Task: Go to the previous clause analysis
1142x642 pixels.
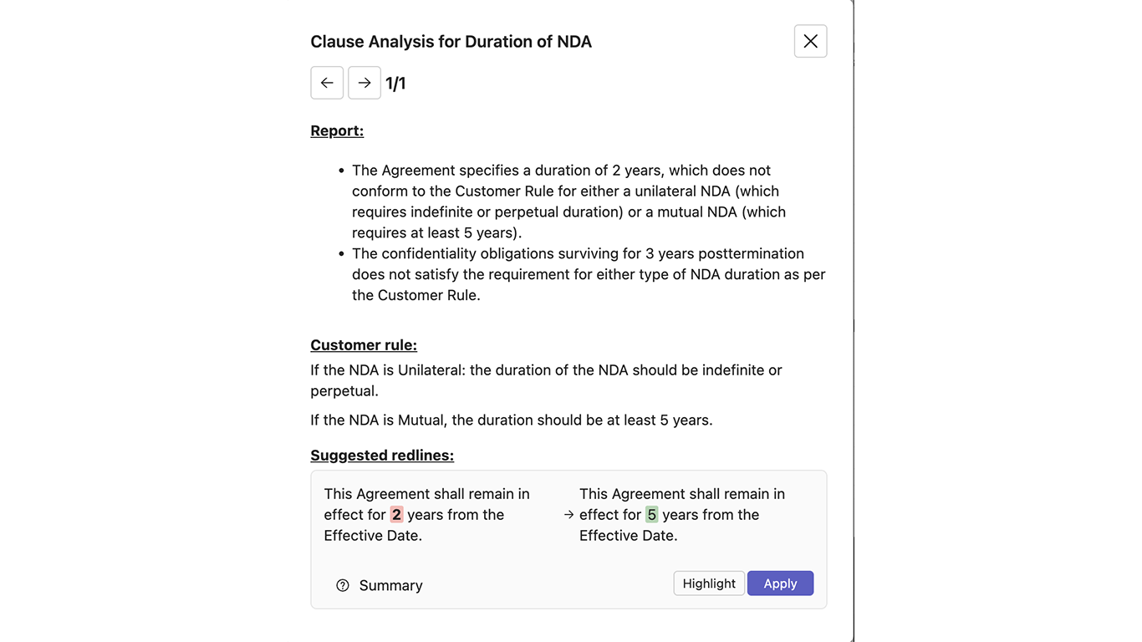Action: pyautogui.click(x=327, y=83)
